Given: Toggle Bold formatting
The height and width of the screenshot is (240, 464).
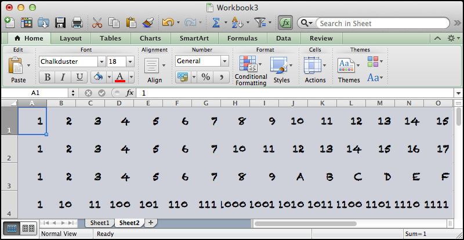Looking at the screenshot, I should point(48,77).
